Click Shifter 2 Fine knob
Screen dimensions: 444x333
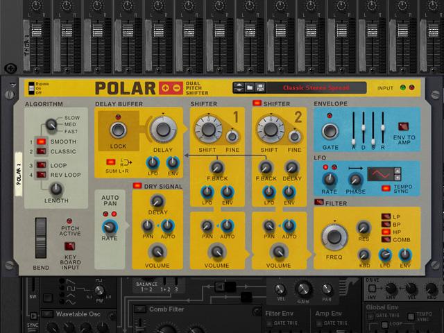[294, 137]
